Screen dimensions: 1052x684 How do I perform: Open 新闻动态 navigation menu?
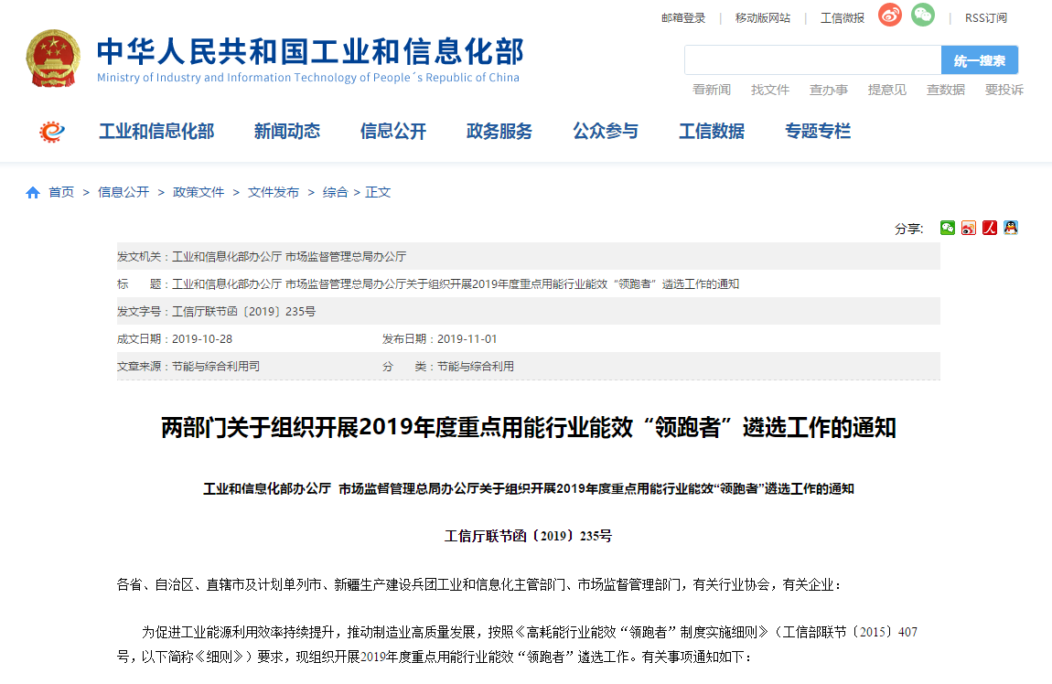287,132
